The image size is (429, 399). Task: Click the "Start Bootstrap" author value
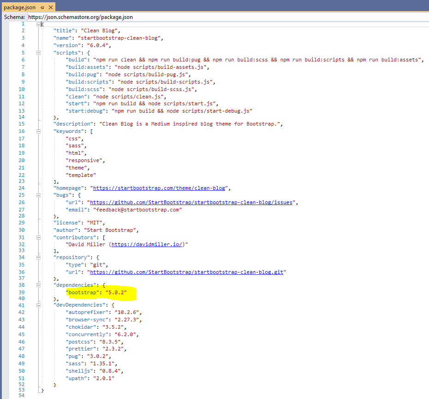click(110, 230)
